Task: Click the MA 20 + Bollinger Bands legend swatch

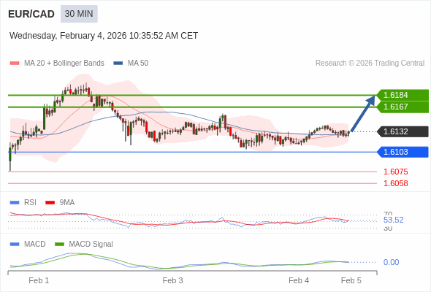Action: [x=15, y=64]
